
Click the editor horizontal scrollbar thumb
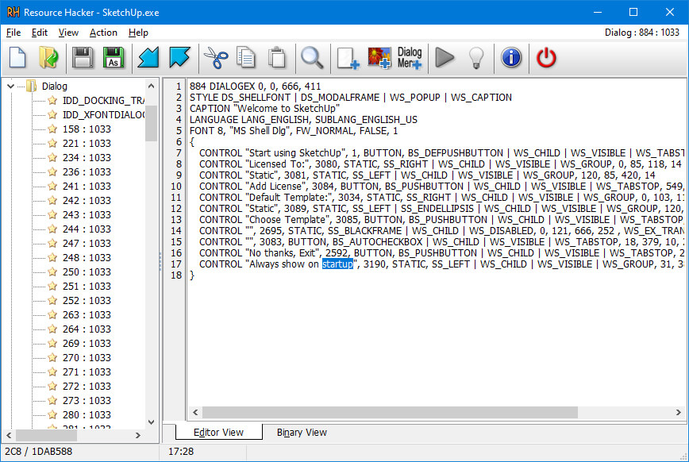(389, 412)
